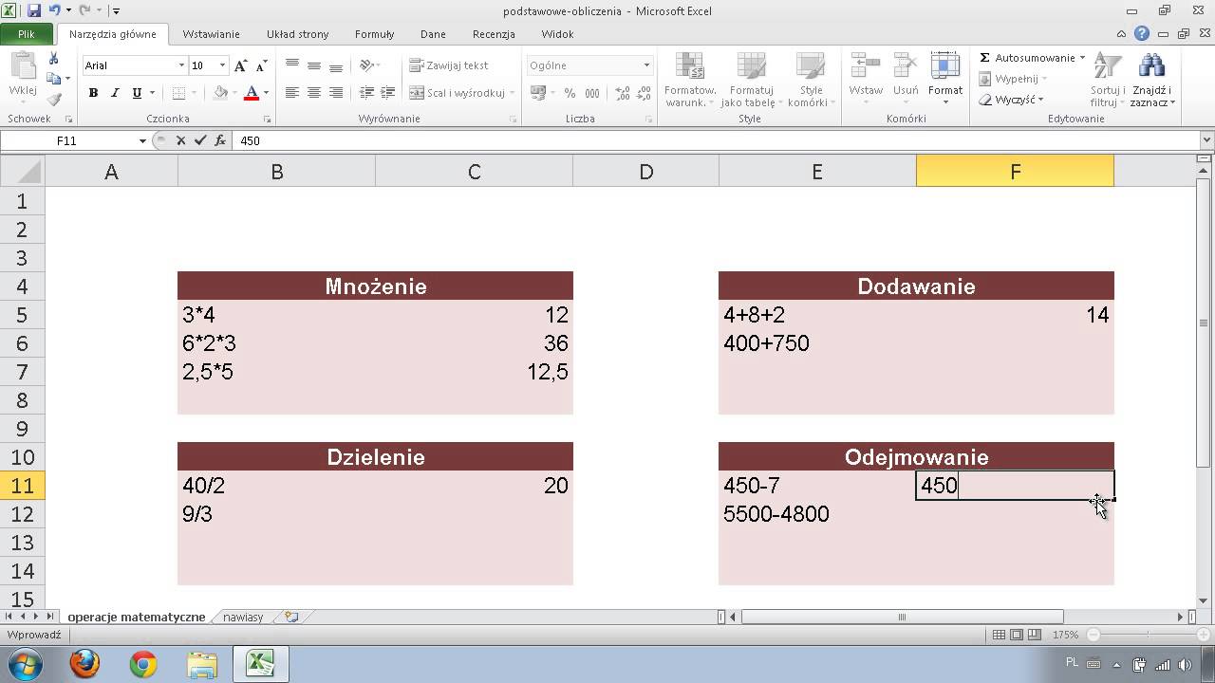Click the decrease decimal places icon
The height and width of the screenshot is (683, 1215).
[x=643, y=93]
